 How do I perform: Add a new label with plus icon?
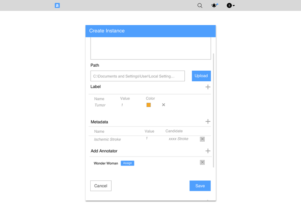(x=208, y=87)
